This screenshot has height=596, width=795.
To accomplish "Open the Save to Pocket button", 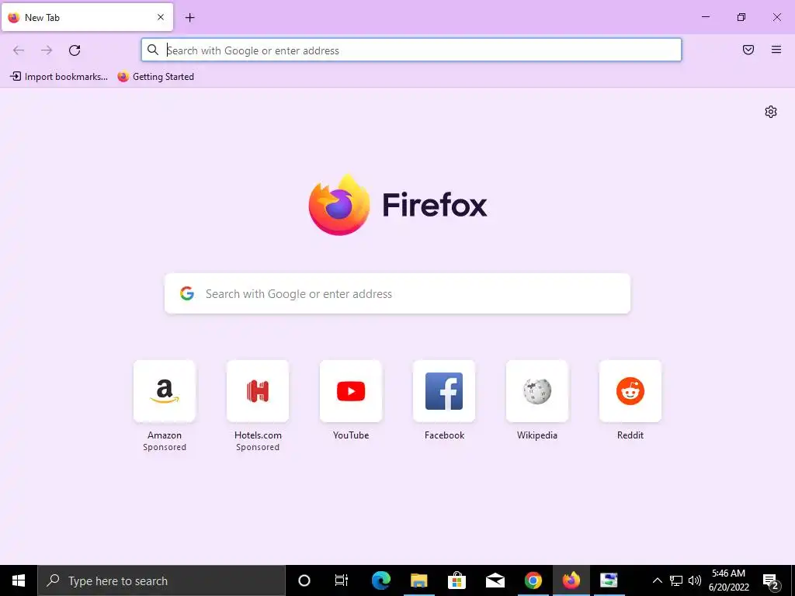I will [x=748, y=50].
